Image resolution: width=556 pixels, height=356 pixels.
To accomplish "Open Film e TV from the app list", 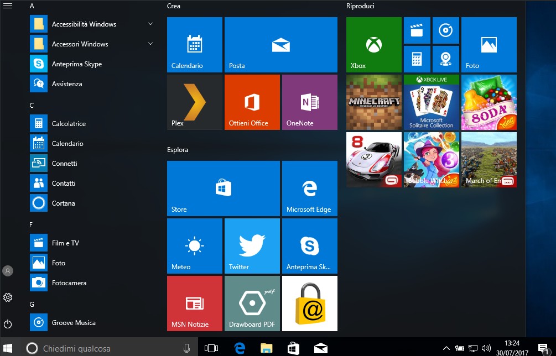I will pos(93,243).
